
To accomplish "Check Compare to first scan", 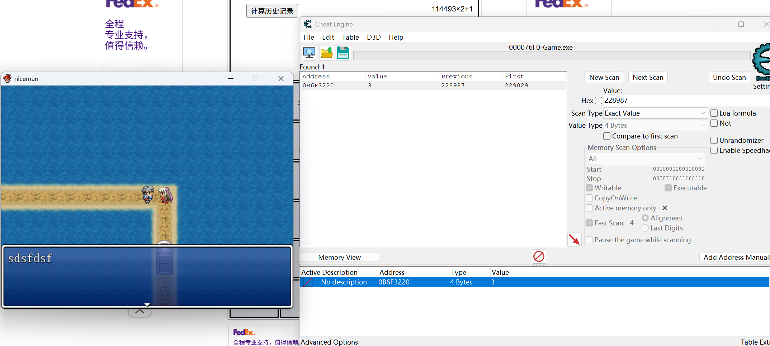I will tap(607, 136).
